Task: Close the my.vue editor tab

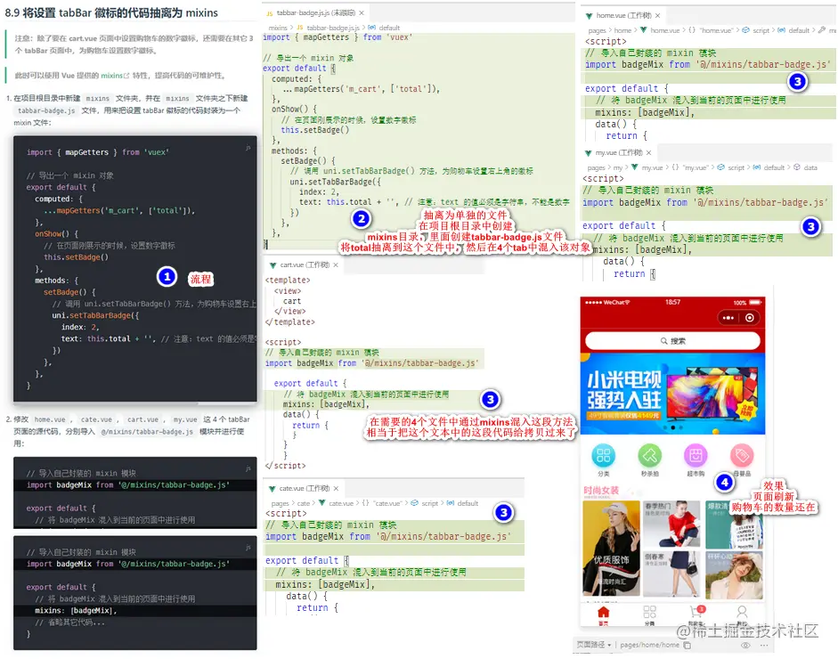Action: click(x=649, y=153)
